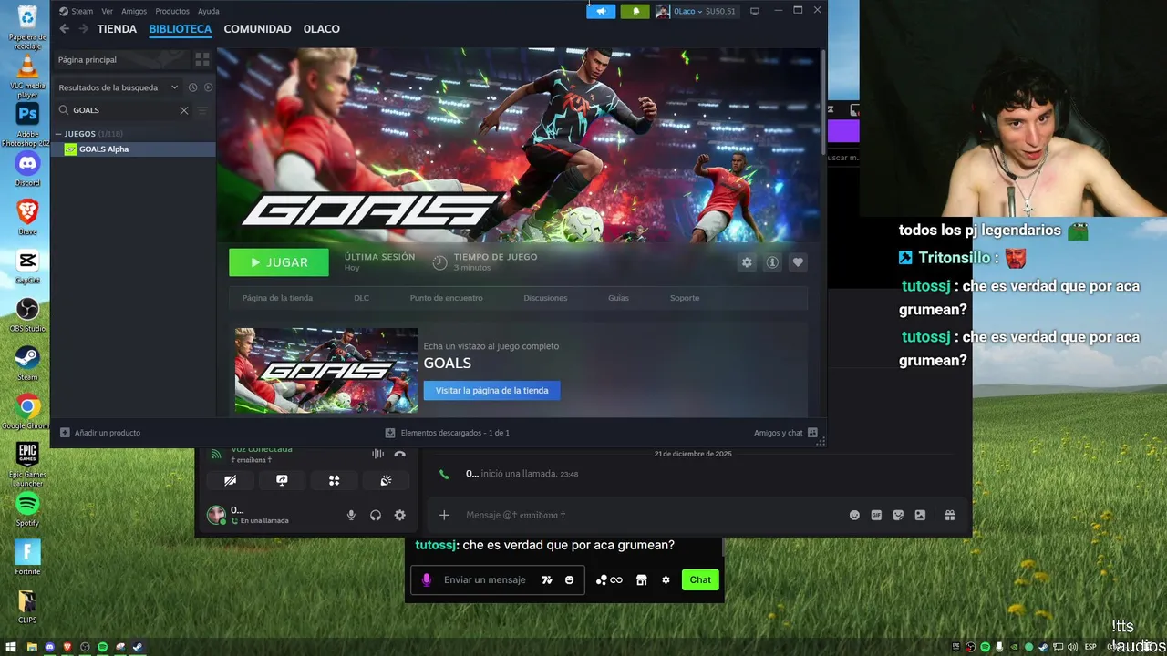Disconnect Discord call hang-up icon
The height and width of the screenshot is (656, 1167).
(399, 454)
